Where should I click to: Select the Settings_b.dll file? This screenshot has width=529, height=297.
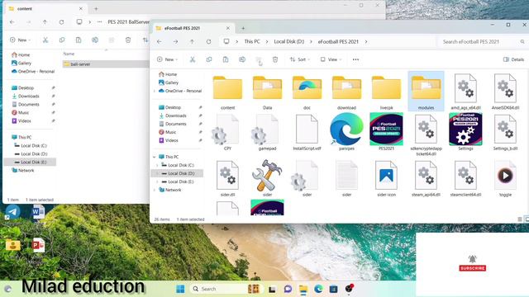[x=505, y=132]
